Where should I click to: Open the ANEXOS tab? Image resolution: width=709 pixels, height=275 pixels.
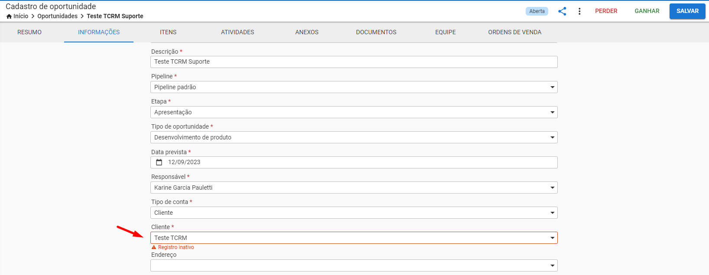(x=307, y=32)
